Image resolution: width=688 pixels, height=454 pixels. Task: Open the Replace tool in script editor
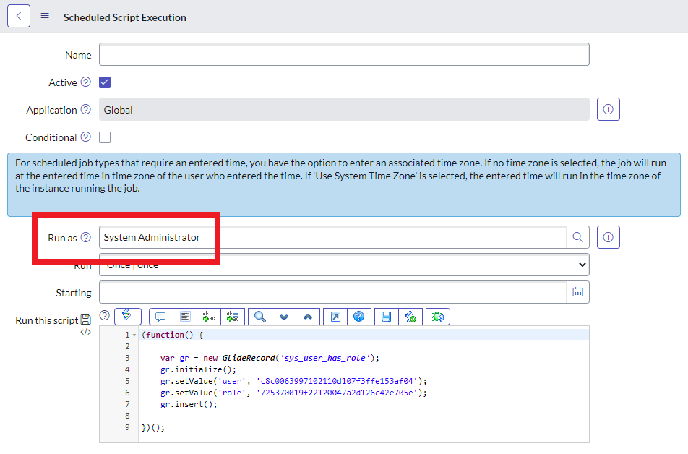tap(209, 317)
